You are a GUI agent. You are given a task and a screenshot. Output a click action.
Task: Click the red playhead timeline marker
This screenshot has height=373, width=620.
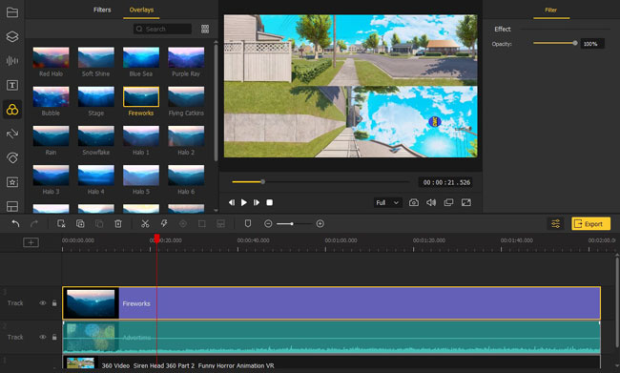(x=157, y=238)
